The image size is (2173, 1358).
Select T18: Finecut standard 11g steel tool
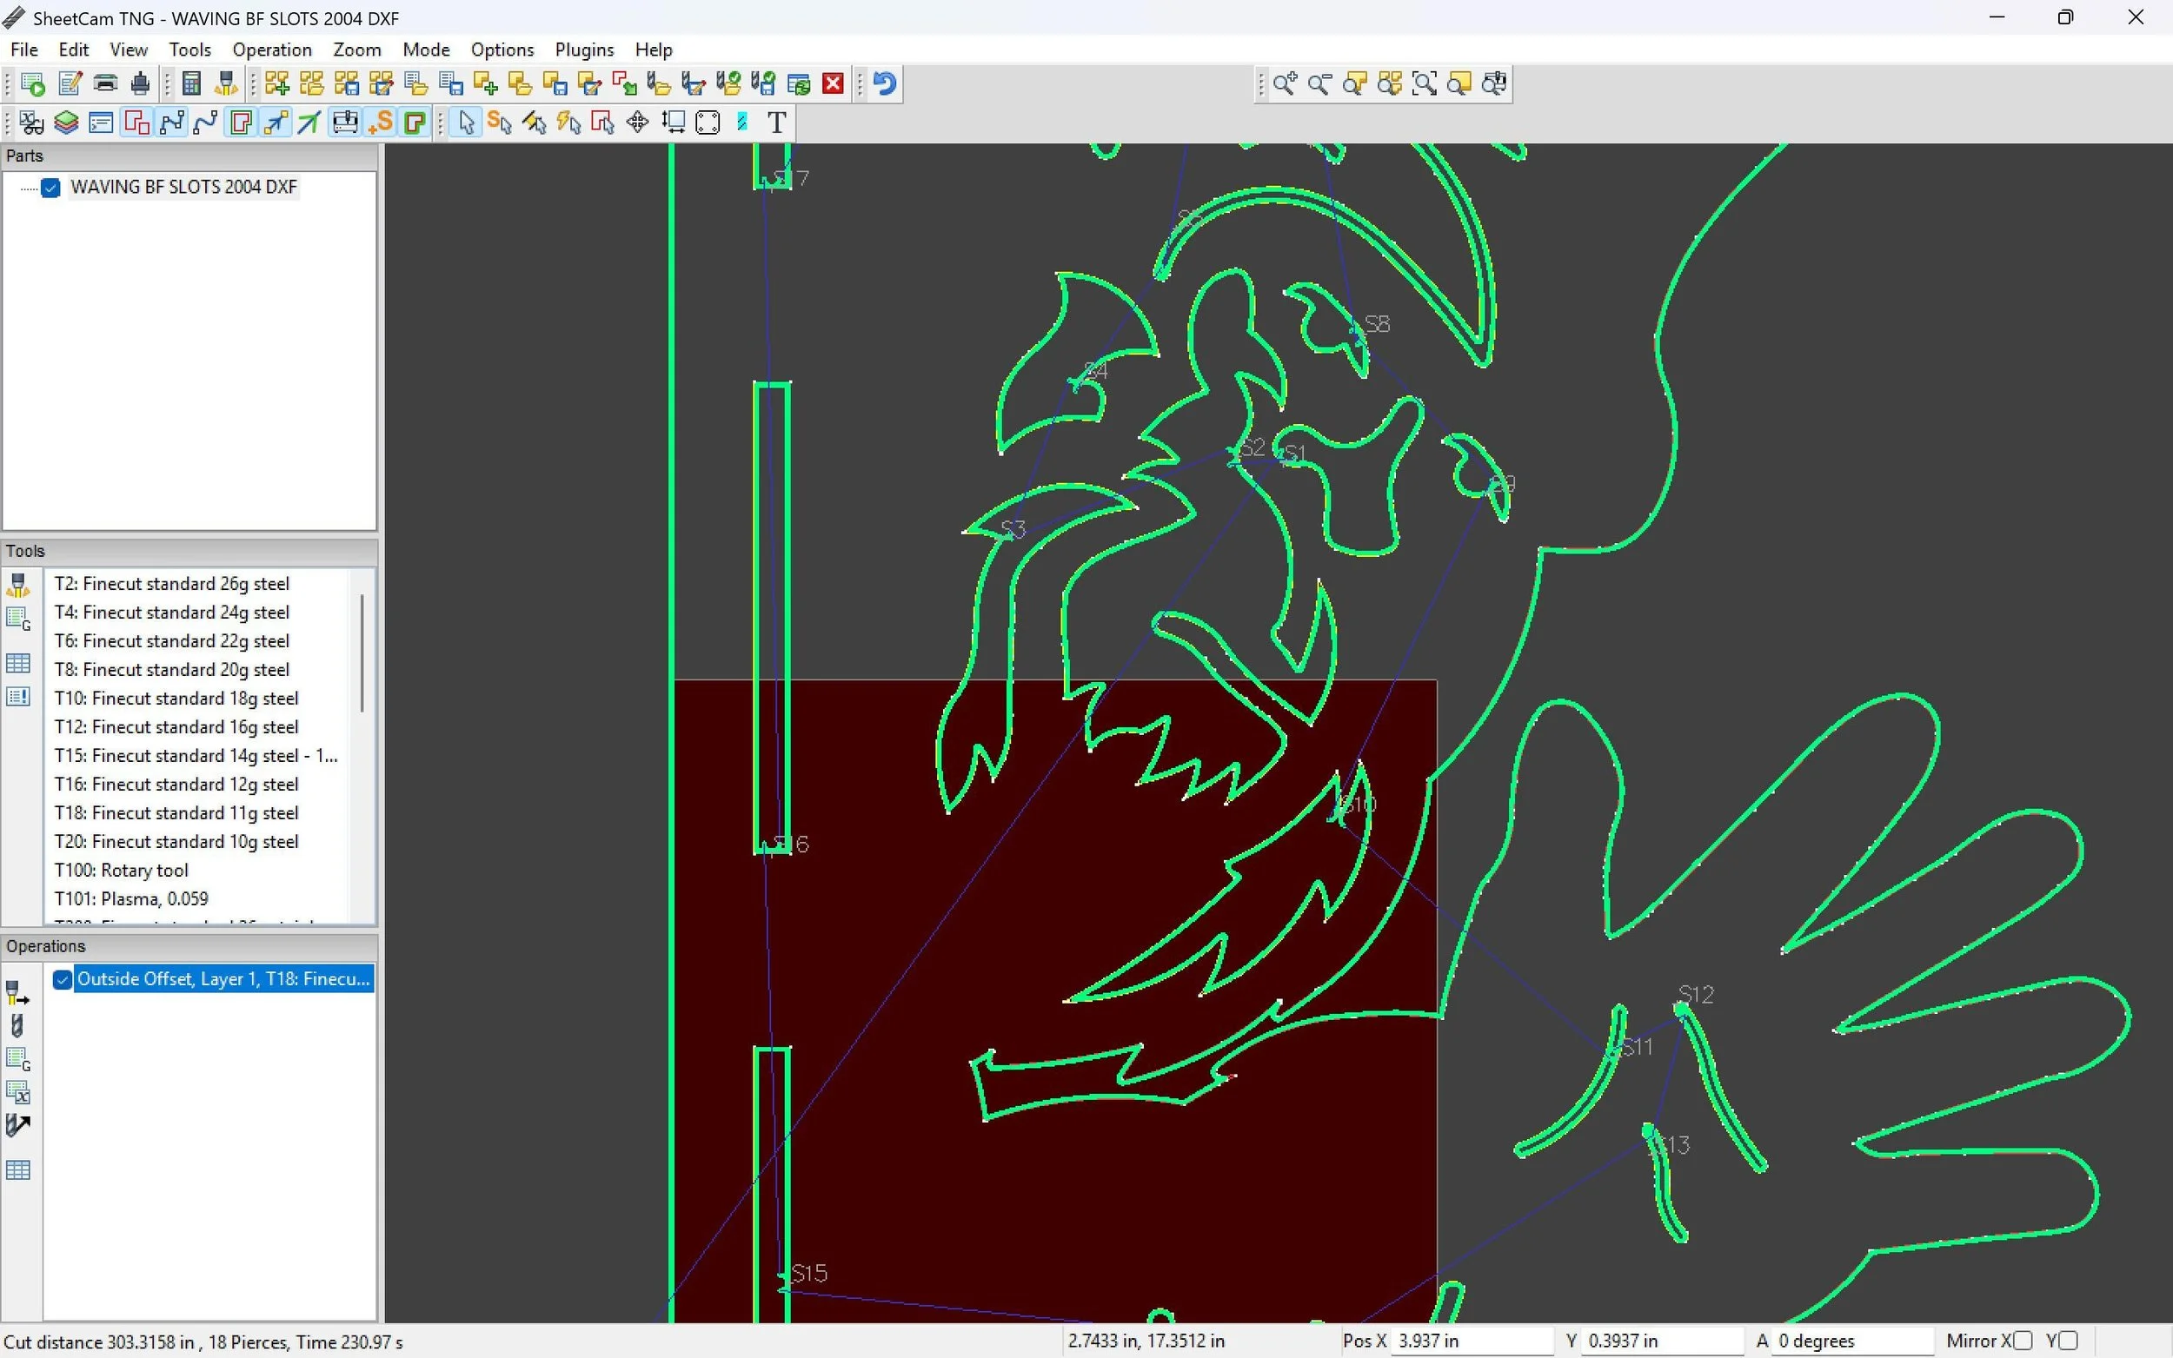176,813
